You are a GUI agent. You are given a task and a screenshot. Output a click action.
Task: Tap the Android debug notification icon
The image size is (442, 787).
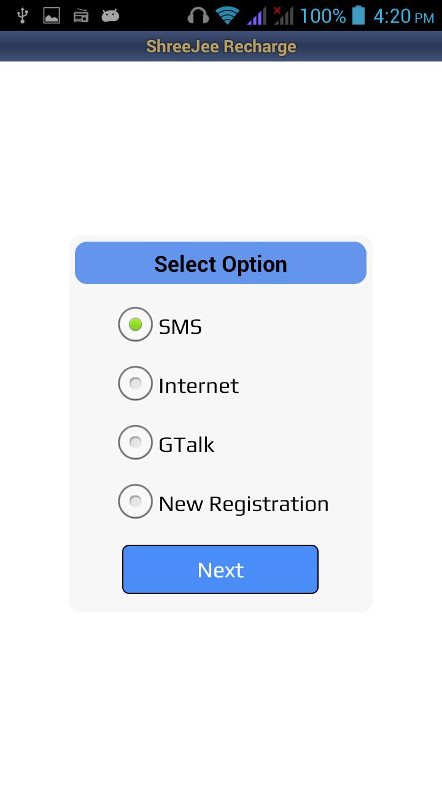point(110,15)
